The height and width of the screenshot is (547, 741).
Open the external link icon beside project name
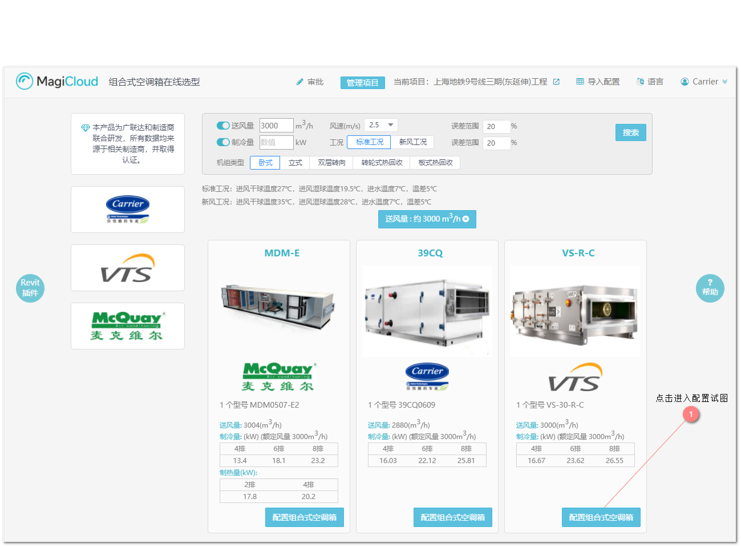[x=556, y=82]
